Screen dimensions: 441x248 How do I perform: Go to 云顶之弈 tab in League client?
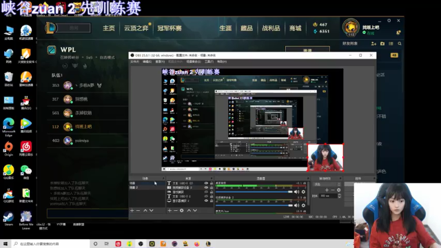136,28
